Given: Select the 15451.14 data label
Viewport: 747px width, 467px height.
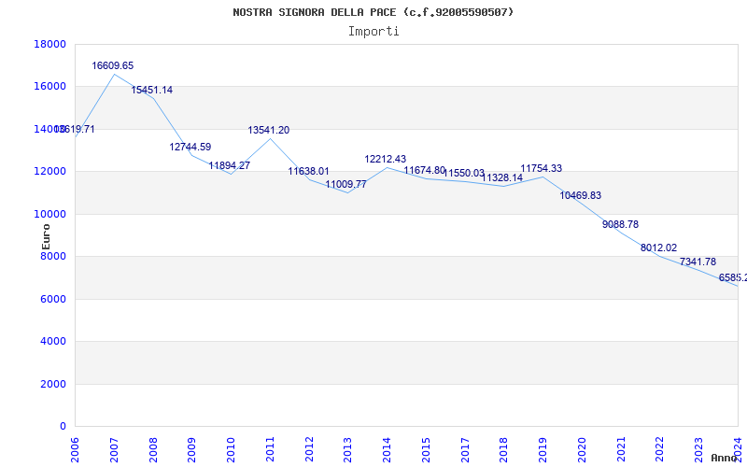Looking at the screenshot, I should pyautogui.click(x=152, y=90).
